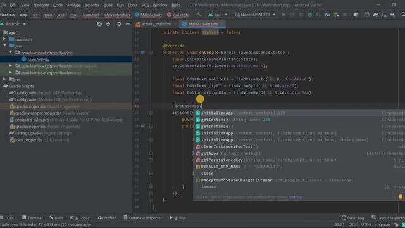Choose BackgroundStateChangeListener completion suggestion

pos(299,180)
